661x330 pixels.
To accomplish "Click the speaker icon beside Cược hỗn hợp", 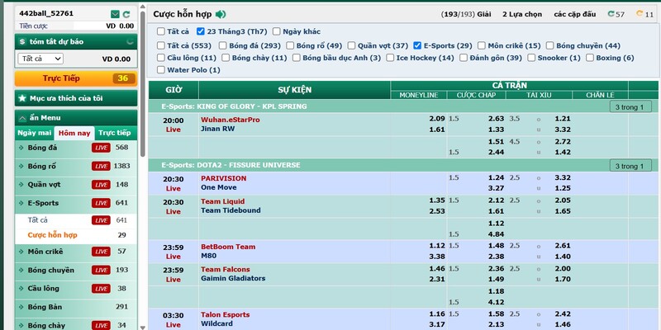I will pyautogui.click(x=221, y=14).
